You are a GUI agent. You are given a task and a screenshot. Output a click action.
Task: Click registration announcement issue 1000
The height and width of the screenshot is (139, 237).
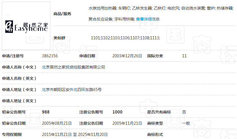[x=117, y=112]
